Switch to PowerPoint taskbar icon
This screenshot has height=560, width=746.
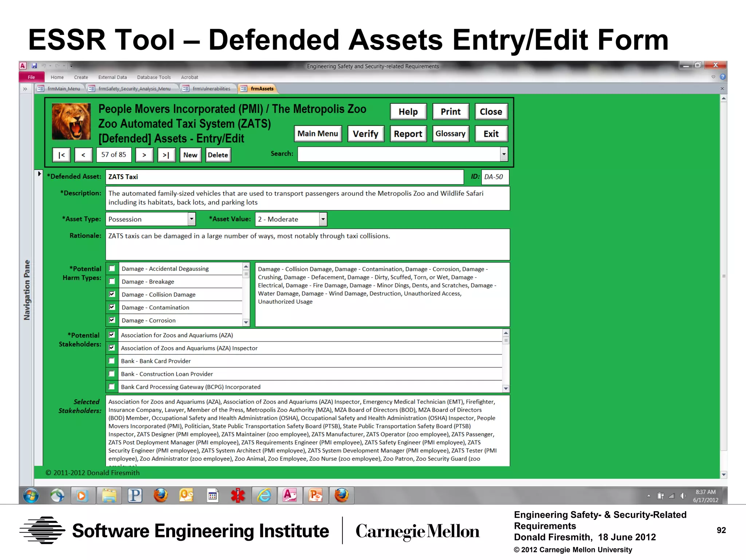[315, 495]
